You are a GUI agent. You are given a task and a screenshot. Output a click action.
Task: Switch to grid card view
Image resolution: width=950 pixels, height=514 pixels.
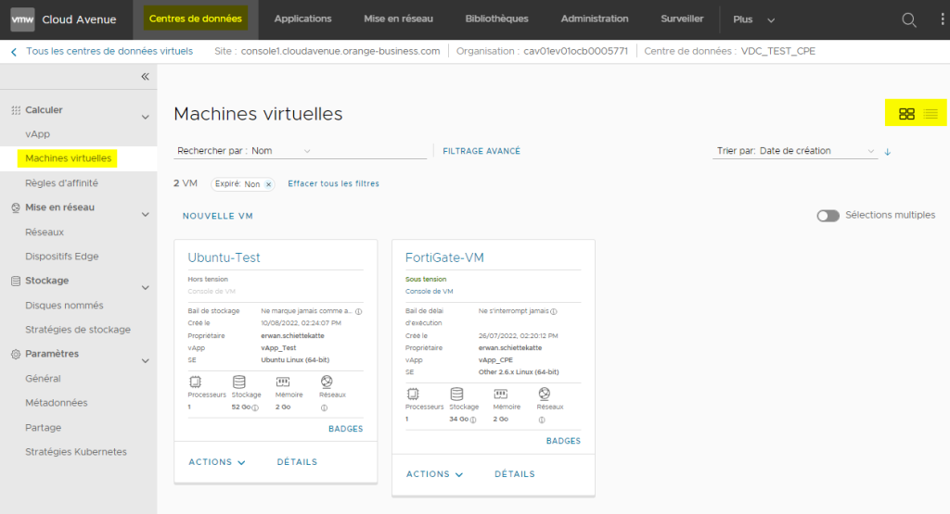coord(906,114)
